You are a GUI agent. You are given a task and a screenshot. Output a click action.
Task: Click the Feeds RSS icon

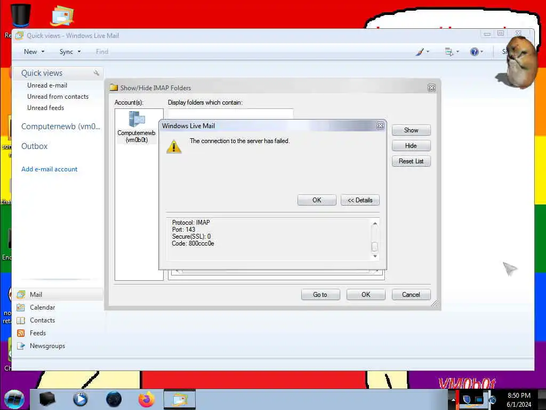(x=21, y=333)
